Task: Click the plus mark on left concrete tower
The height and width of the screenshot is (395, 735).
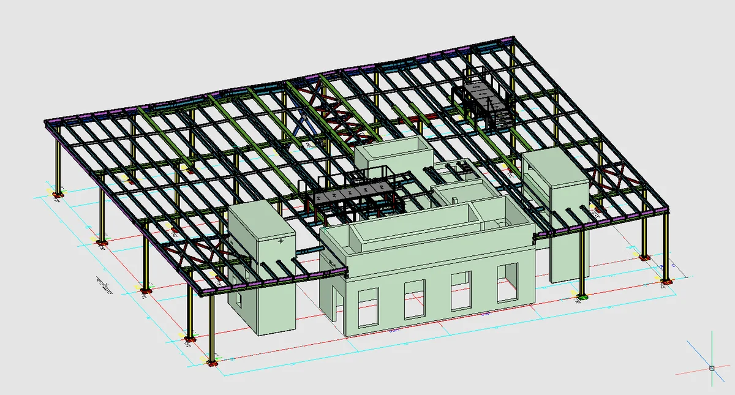Action: [281, 241]
